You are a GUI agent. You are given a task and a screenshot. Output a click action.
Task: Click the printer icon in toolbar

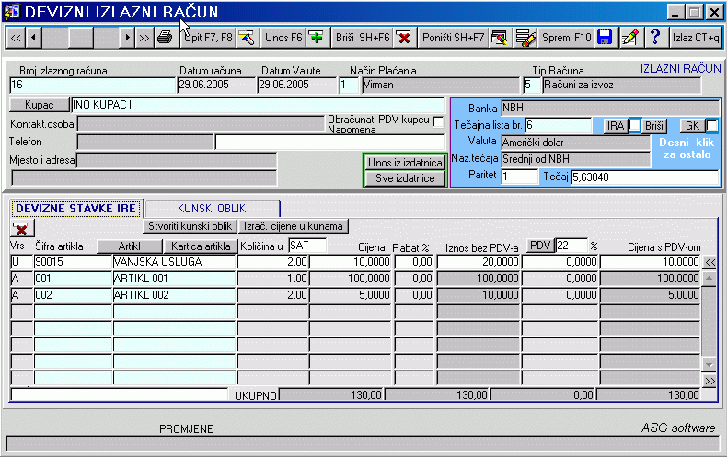165,38
